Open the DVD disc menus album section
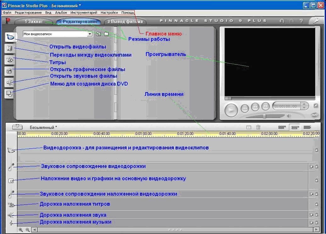The width and height of the screenshot is (326, 234). point(9,94)
